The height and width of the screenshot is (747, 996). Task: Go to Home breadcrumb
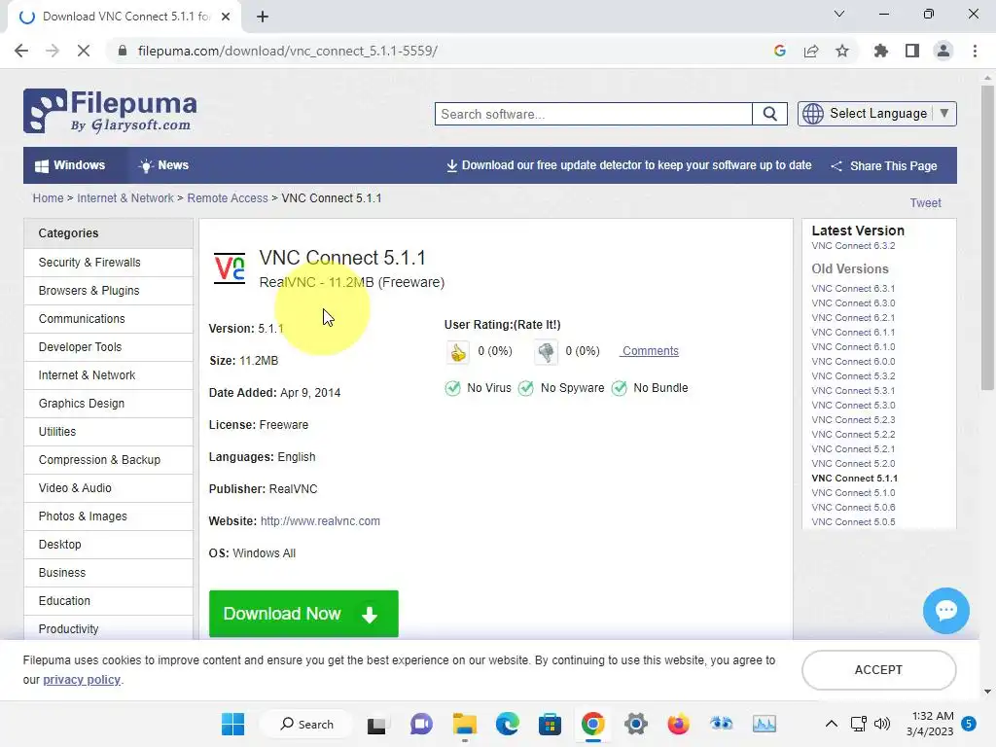coord(49,198)
